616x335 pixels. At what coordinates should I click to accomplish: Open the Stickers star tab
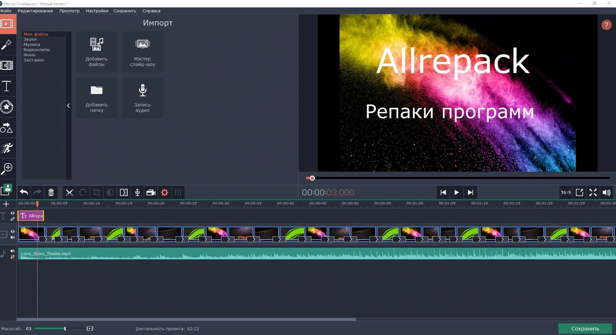point(7,106)
